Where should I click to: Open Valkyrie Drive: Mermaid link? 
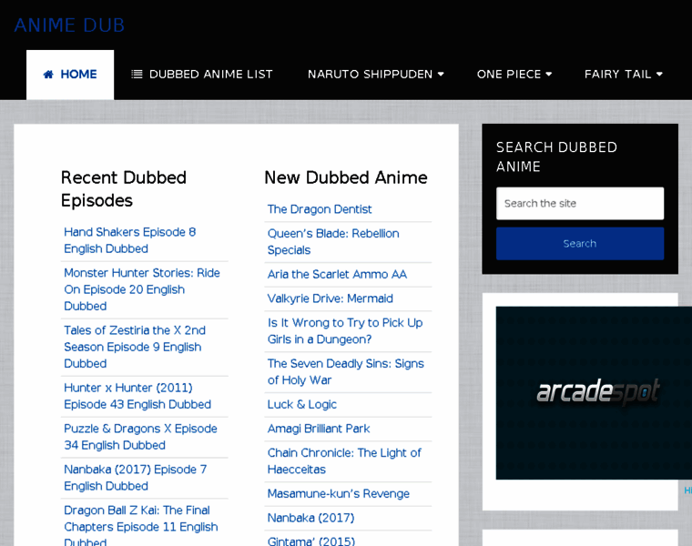pyautogui.click(x=331, y=298)
